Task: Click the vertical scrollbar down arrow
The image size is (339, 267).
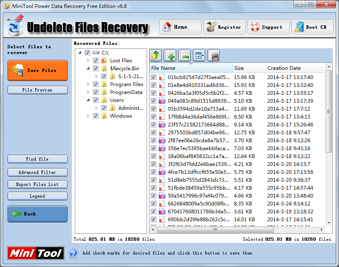Action: pos(329,222)
